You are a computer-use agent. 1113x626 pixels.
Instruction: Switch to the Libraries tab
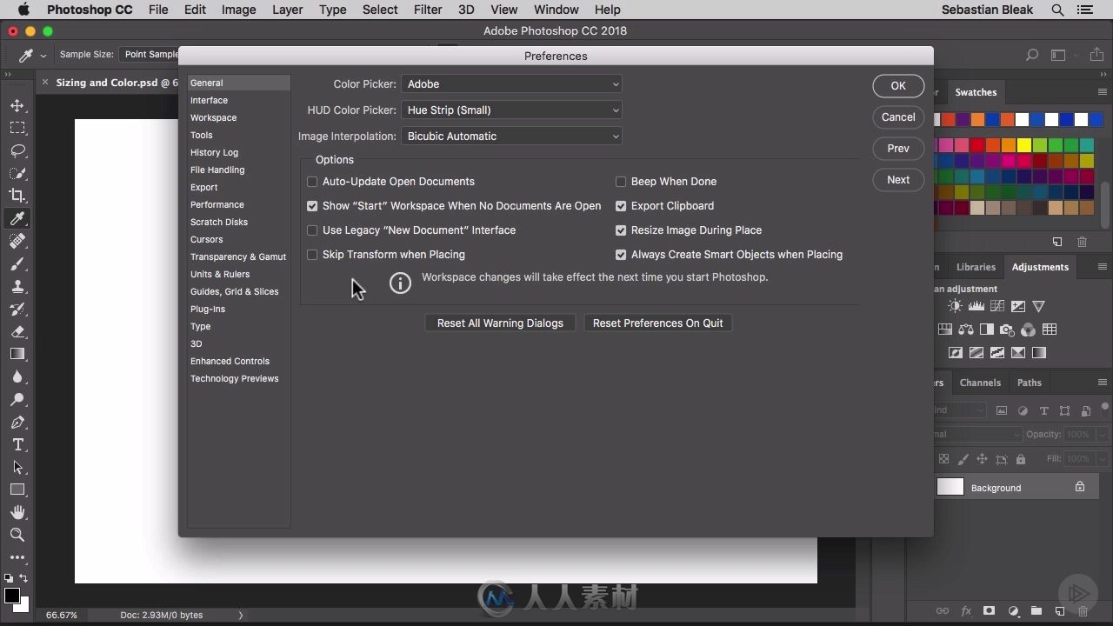click(x=976, y=267)
